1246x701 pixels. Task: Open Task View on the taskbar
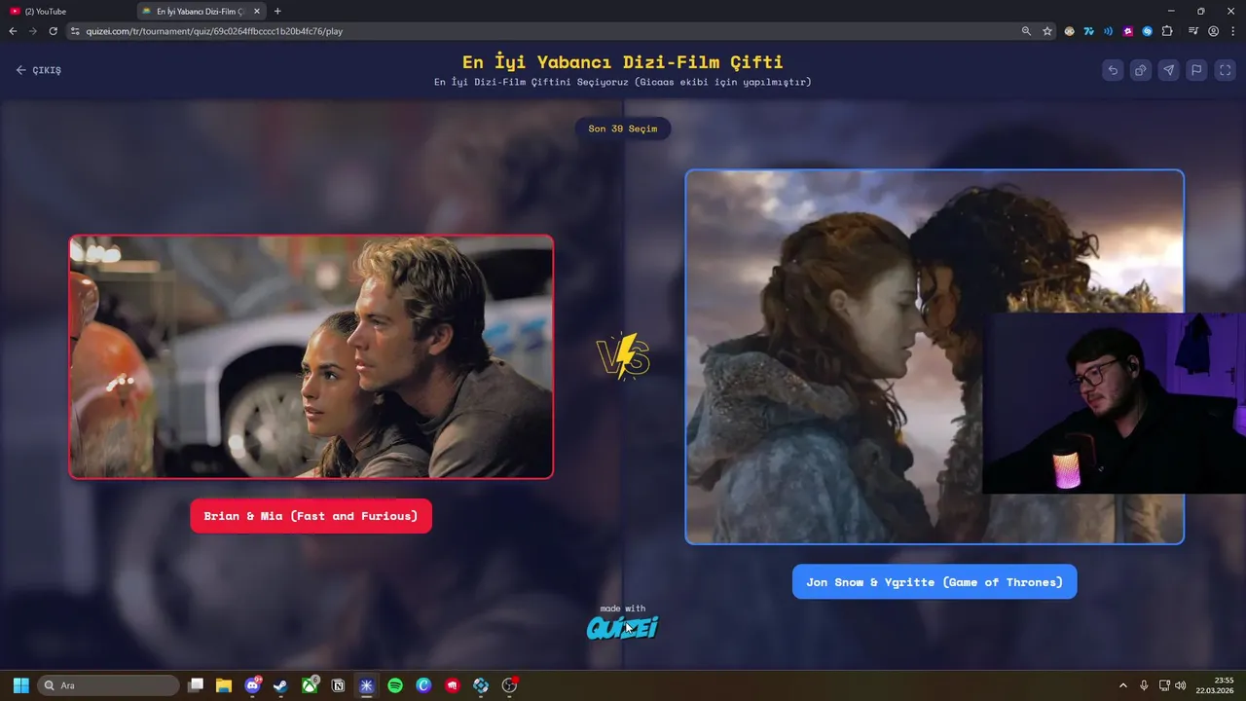pos(196,685)
